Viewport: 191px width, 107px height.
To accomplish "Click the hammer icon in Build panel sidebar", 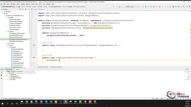I will (x=1, y=72).
